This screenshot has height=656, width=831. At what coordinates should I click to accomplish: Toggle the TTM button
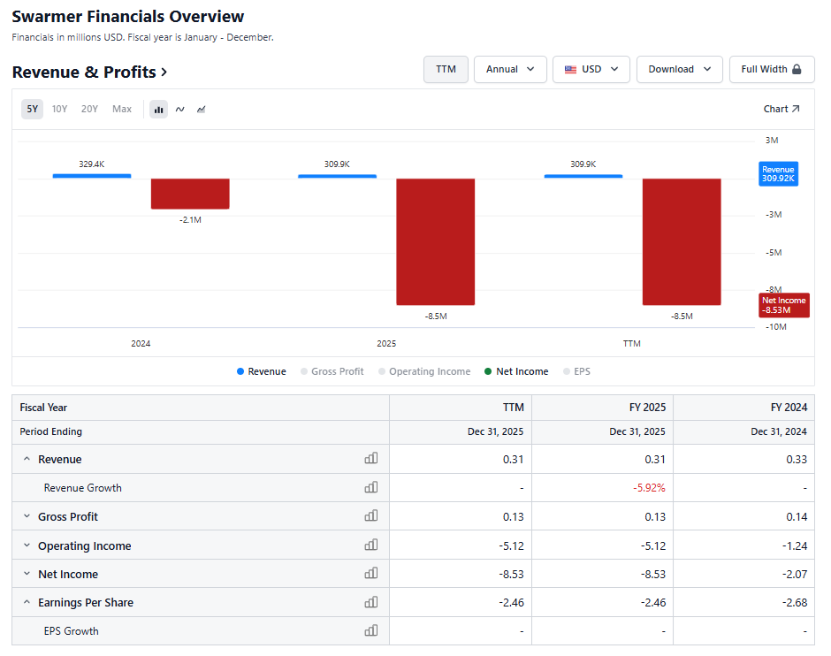446,70
